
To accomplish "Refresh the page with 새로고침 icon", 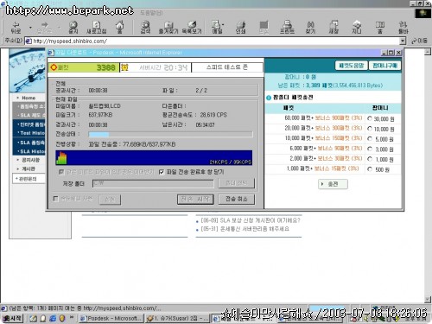I will (x=97, y=28).
